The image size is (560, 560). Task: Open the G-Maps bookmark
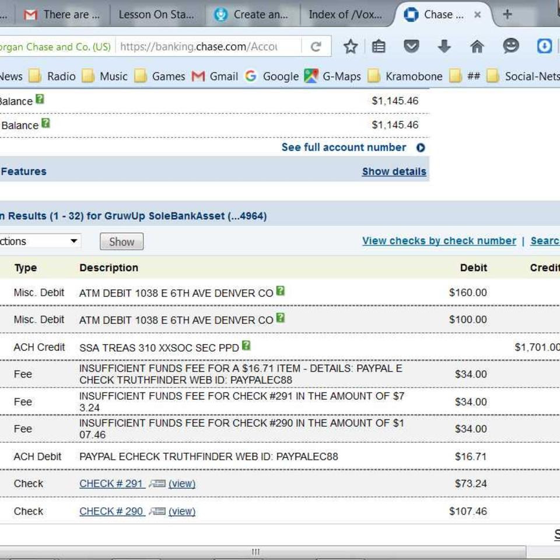(332, 76)
